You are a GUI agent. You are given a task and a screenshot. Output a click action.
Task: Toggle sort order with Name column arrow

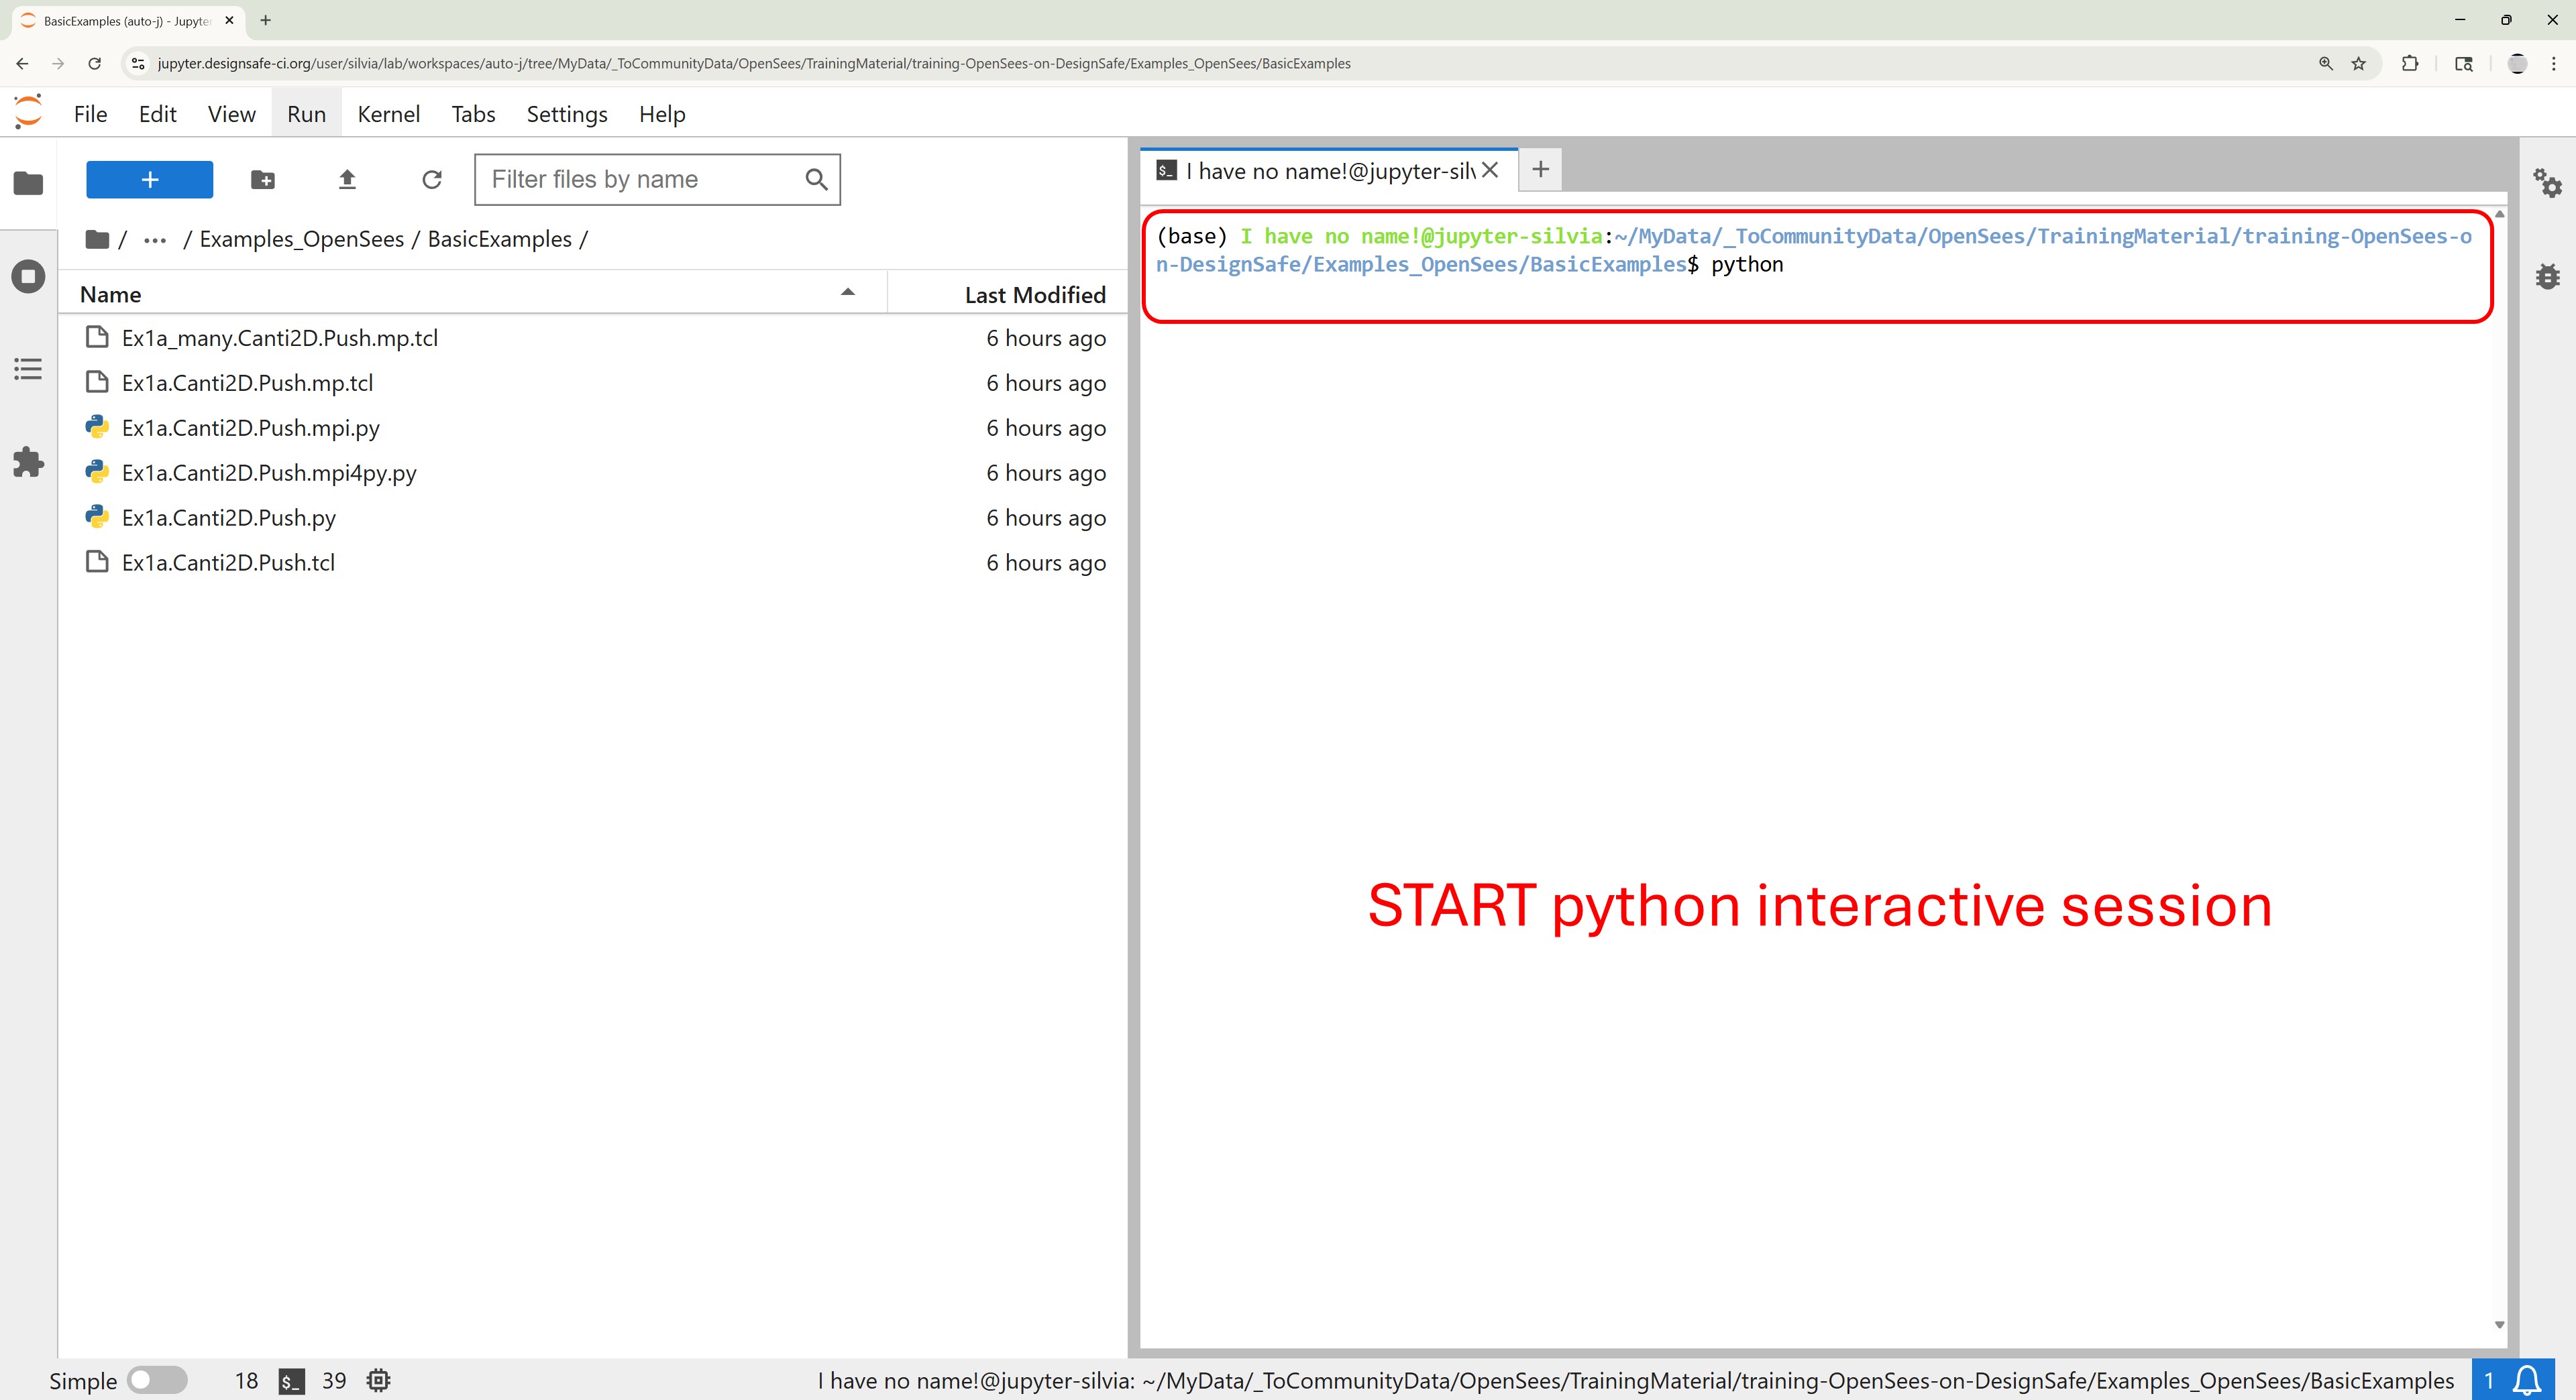click(847, 293)
